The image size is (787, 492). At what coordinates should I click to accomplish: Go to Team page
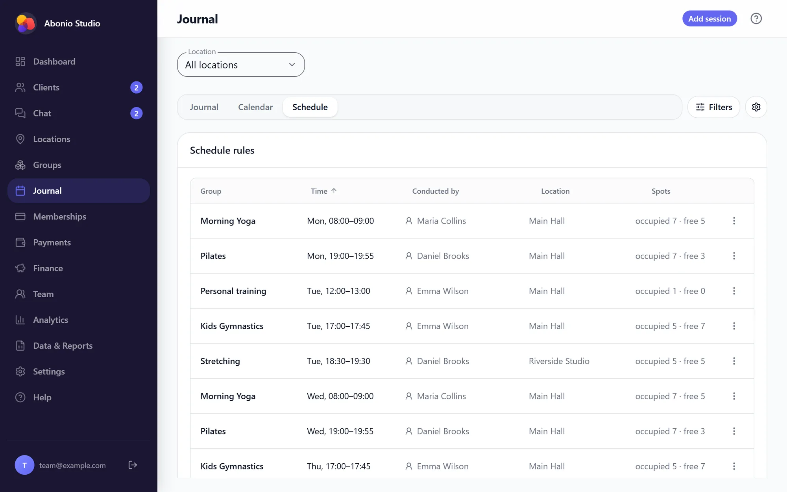coord(79,294)
